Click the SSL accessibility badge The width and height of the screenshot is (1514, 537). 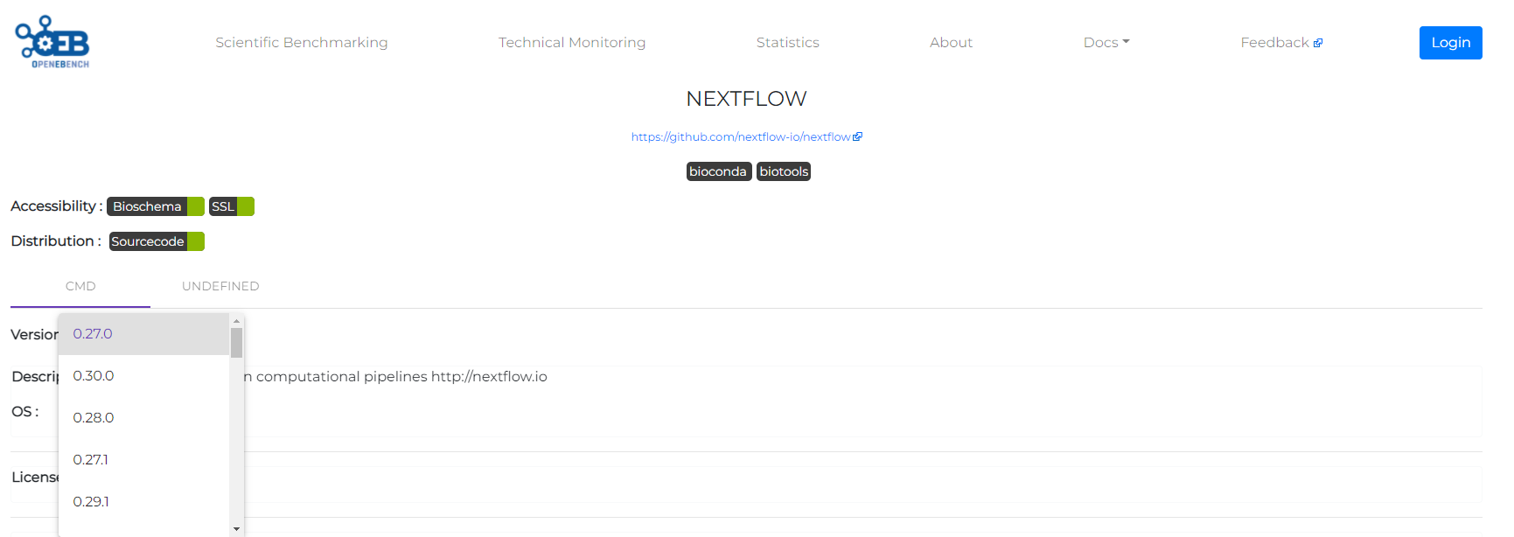232,206
